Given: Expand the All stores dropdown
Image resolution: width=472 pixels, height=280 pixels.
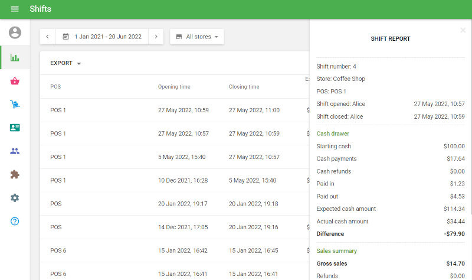Looking at the screenshot, I should (197, 37).
